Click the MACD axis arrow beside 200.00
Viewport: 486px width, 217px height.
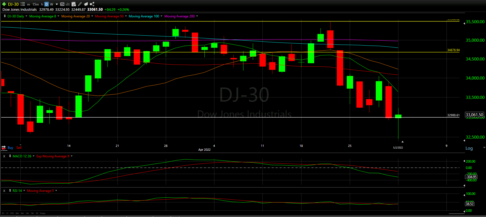coord(464,161)
